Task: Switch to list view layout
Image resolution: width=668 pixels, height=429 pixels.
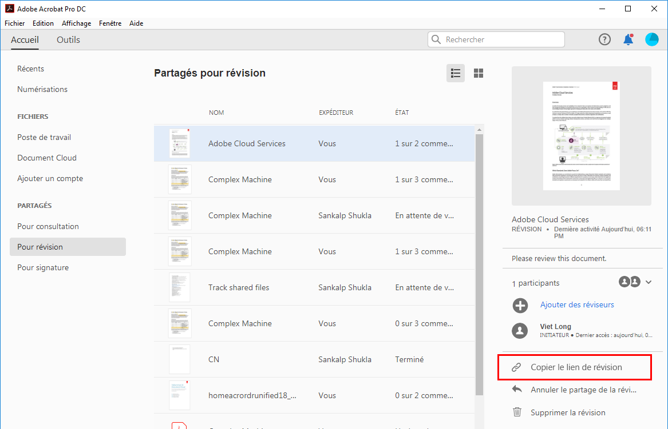Action: 456,73
